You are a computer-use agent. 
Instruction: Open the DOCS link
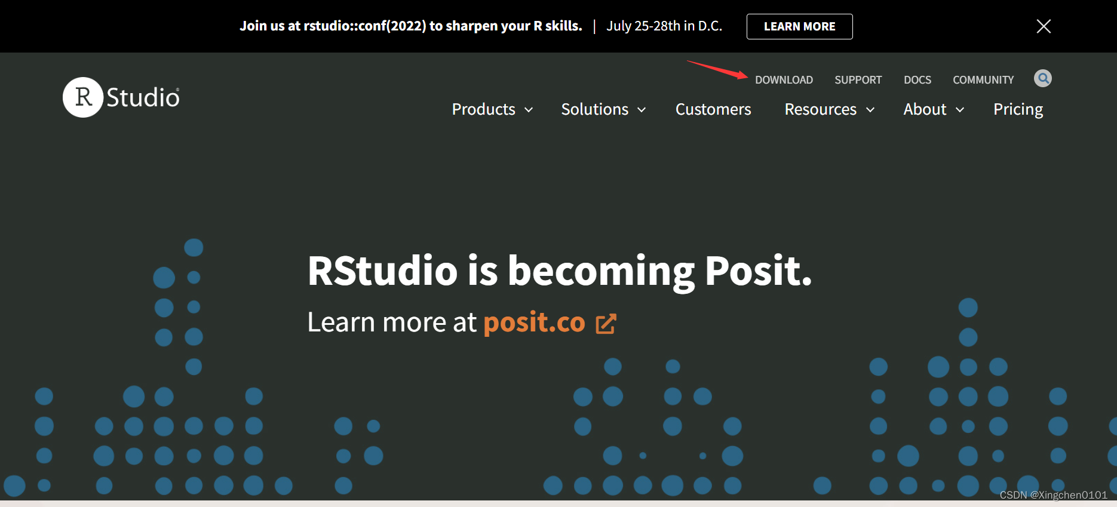[x=917, y=80]
